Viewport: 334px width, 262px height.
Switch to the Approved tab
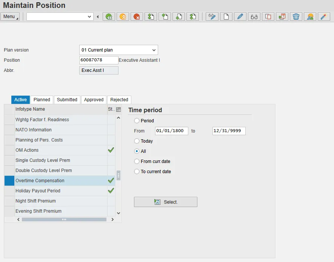click(94, 100)
